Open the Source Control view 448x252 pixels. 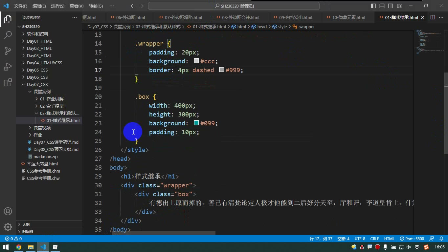[x=8, y=51]
